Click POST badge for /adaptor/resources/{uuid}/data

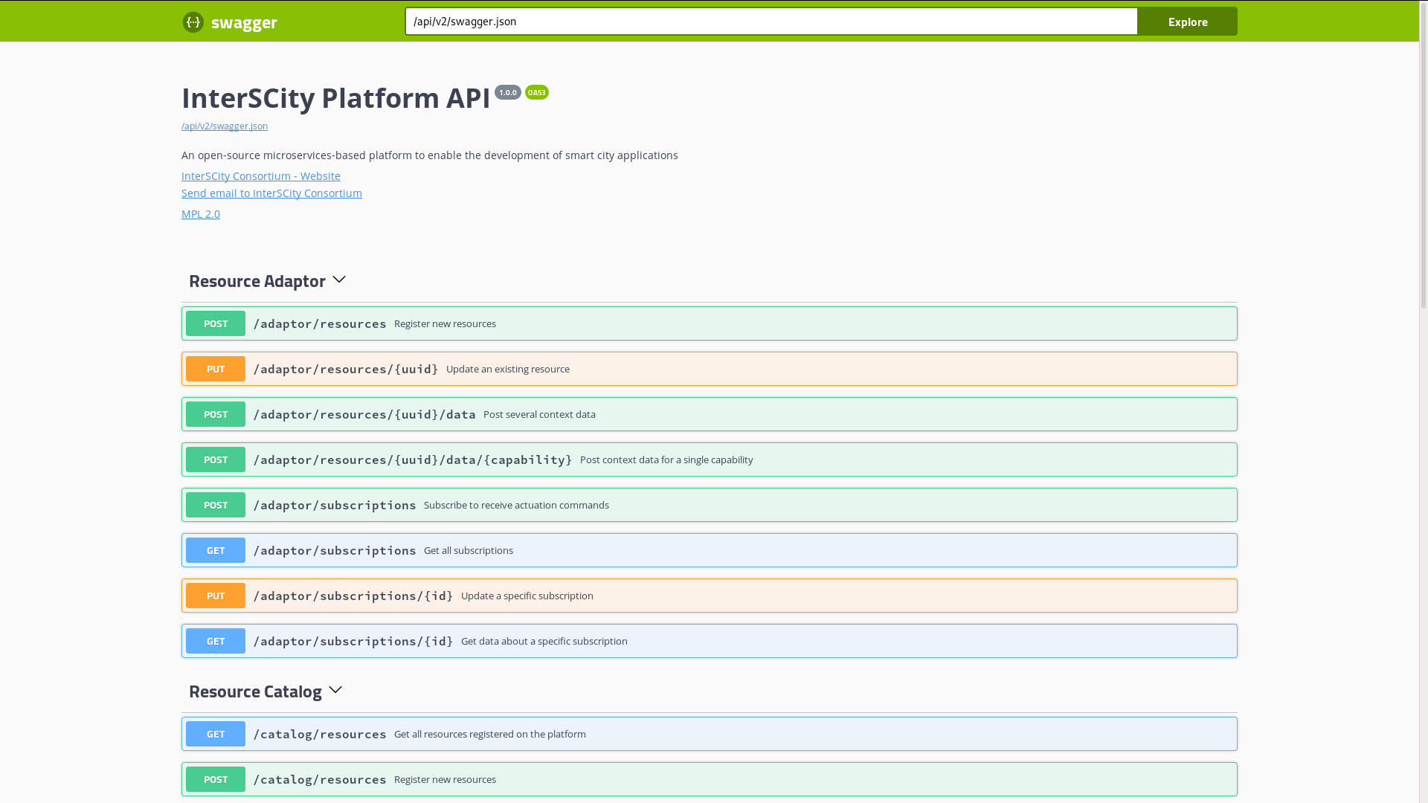coord(216,415)
